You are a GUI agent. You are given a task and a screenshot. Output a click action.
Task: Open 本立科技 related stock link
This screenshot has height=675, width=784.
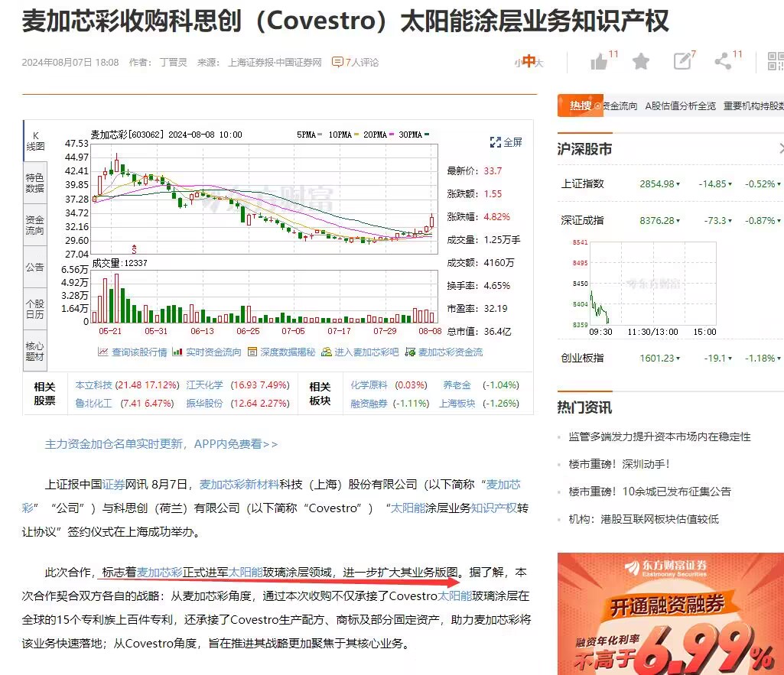click(93, 385)
